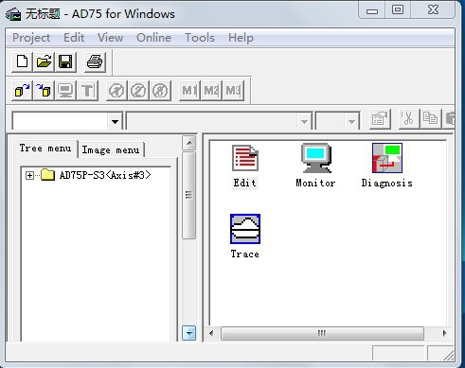
Task: Open the Project menu
Action: tap(31, 38)
